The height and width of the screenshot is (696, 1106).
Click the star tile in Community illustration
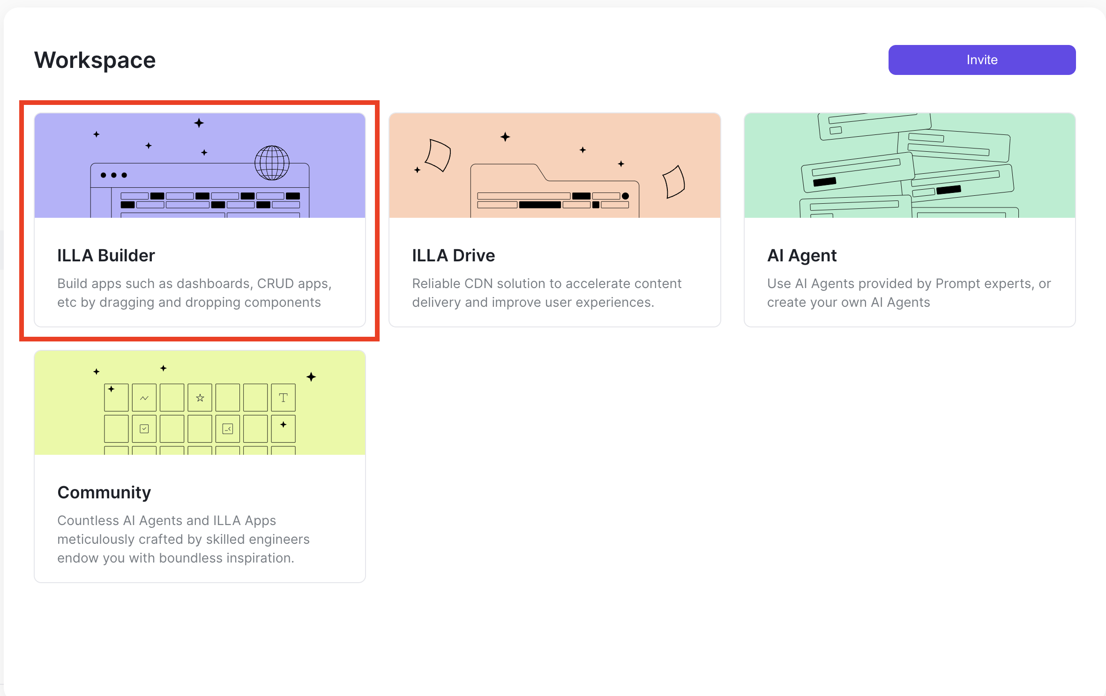(x=200, y=398)
